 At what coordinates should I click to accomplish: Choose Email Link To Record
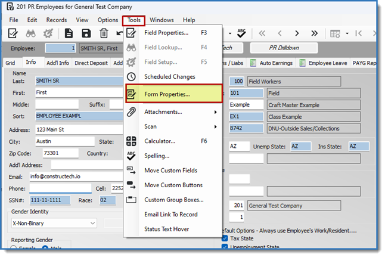tap(174, 214)
